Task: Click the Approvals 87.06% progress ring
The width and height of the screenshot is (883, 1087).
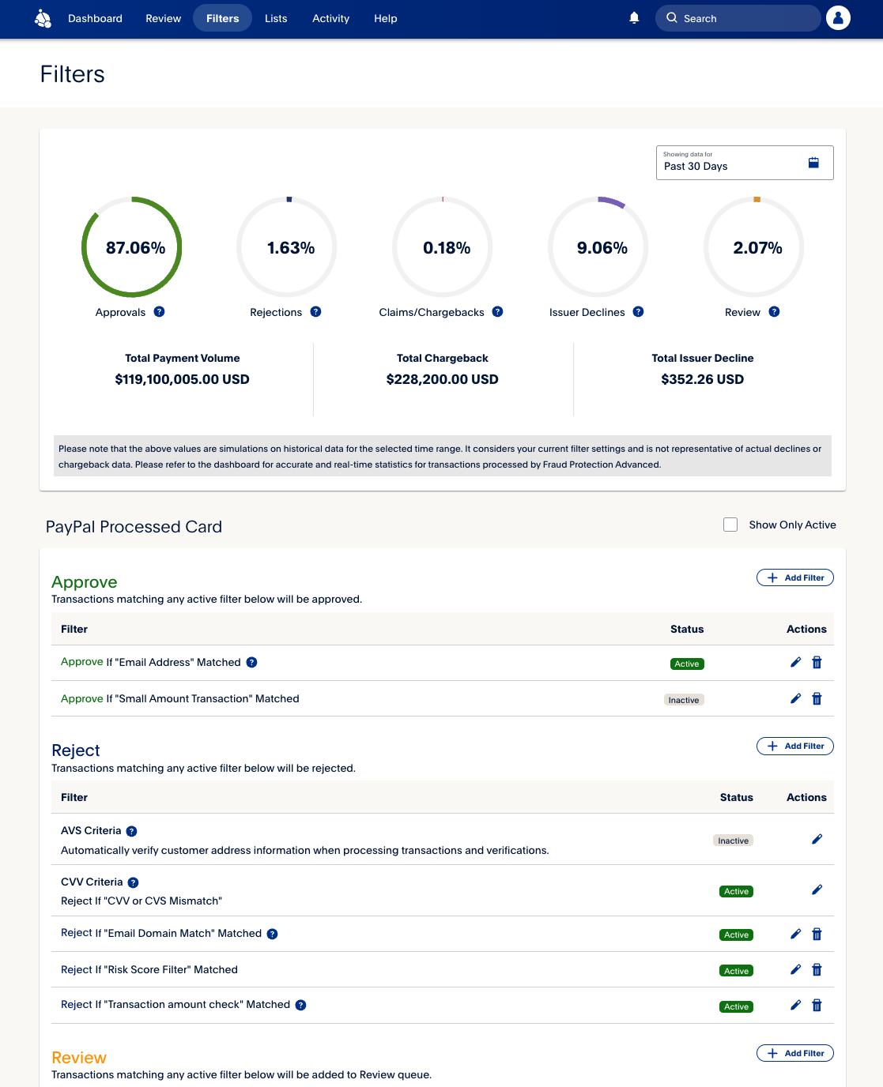Action: click(132, 247)
